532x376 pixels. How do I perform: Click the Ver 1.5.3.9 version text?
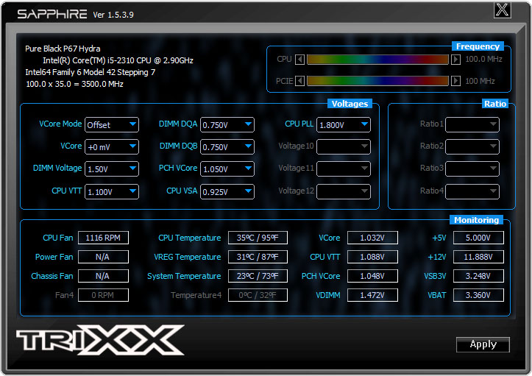(113, 15)
